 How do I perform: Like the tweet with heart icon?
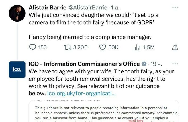coord(103,47)
